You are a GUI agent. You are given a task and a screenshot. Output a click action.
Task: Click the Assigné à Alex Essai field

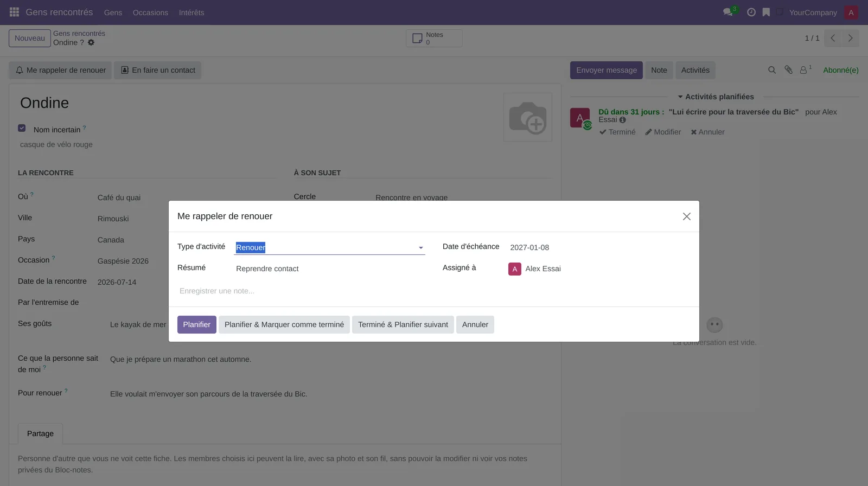tap(599, 268)
